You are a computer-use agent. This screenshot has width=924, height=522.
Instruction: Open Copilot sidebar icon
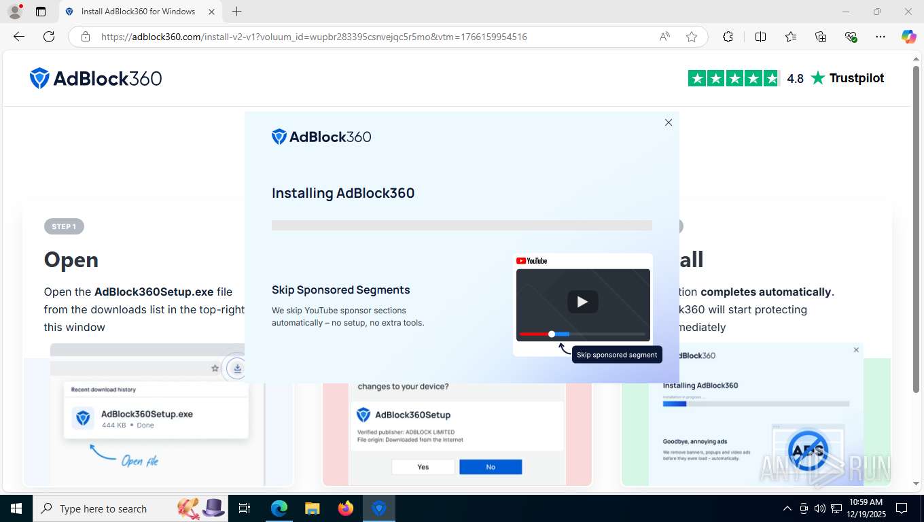pos(909,37)
